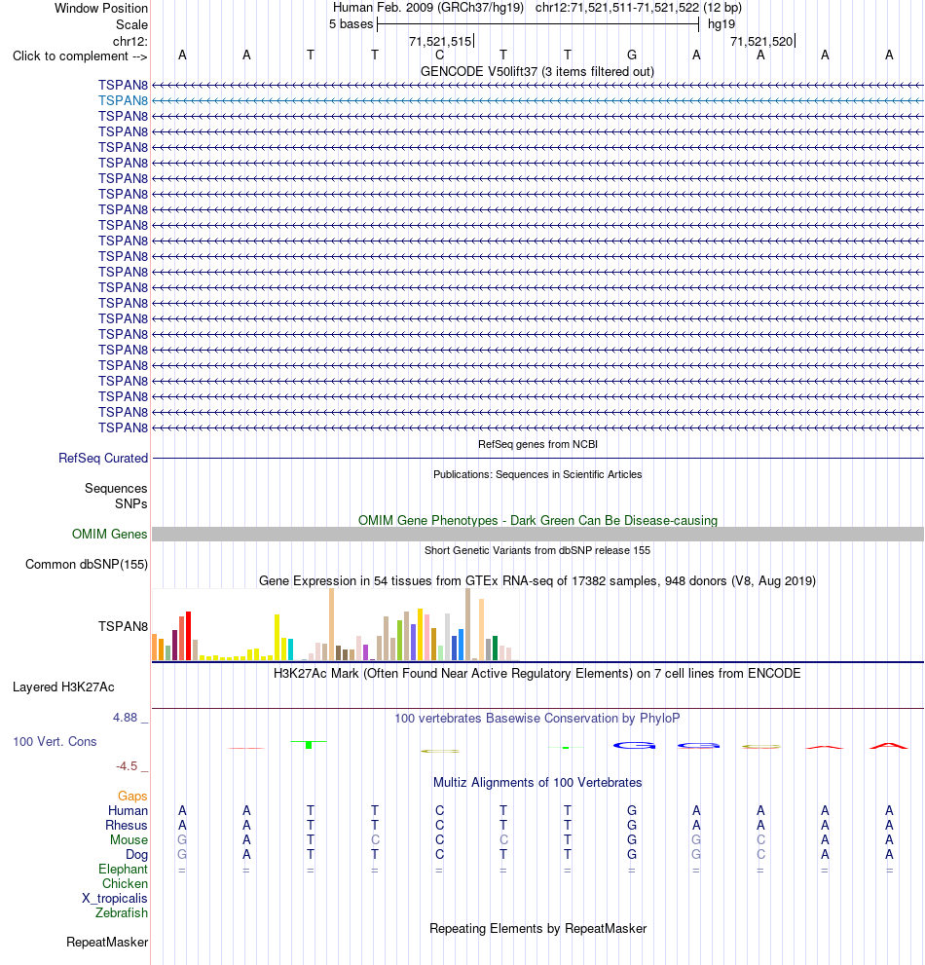Click the "Human" species label
The height and width of the screenshot is (965, 925).
[x=128, y=810]
